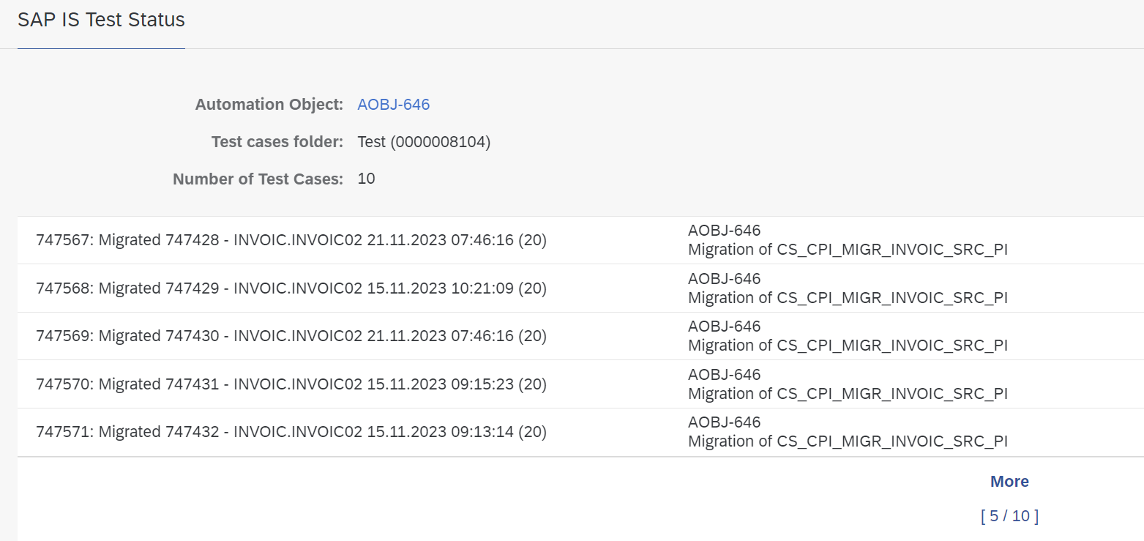Click the More button below the list
Viewport: 1144px width, 541px height.
[1009, 482]
